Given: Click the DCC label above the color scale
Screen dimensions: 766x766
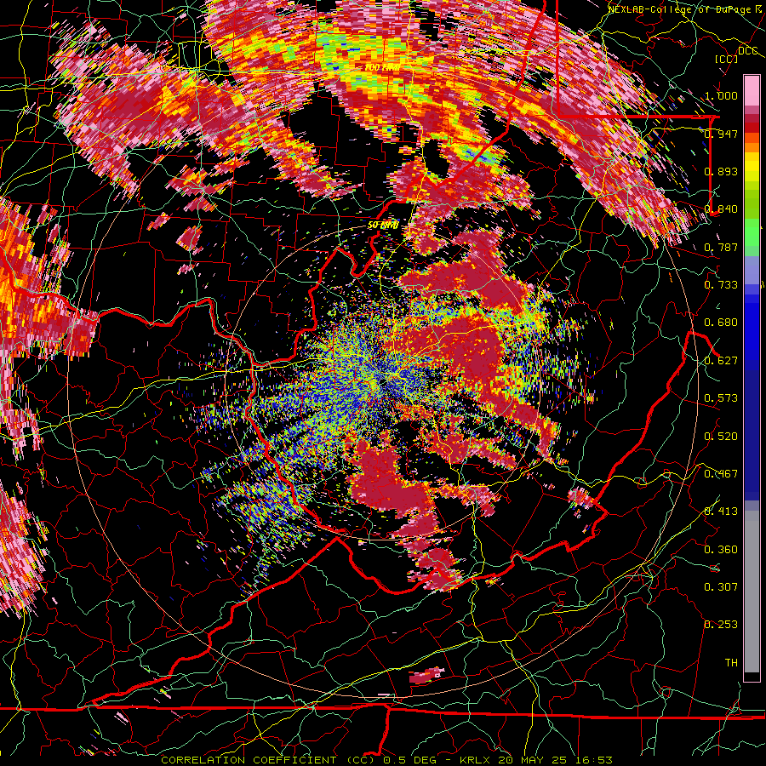Looking at the screenshot, I should (748, 51).
